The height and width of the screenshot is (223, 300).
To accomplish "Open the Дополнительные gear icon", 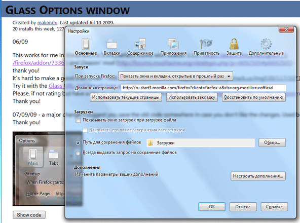I will coord(266,44).
